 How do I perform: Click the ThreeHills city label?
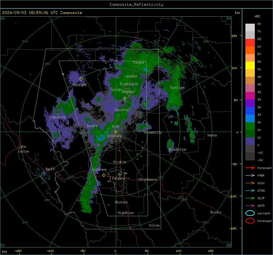tap(153, 133)
